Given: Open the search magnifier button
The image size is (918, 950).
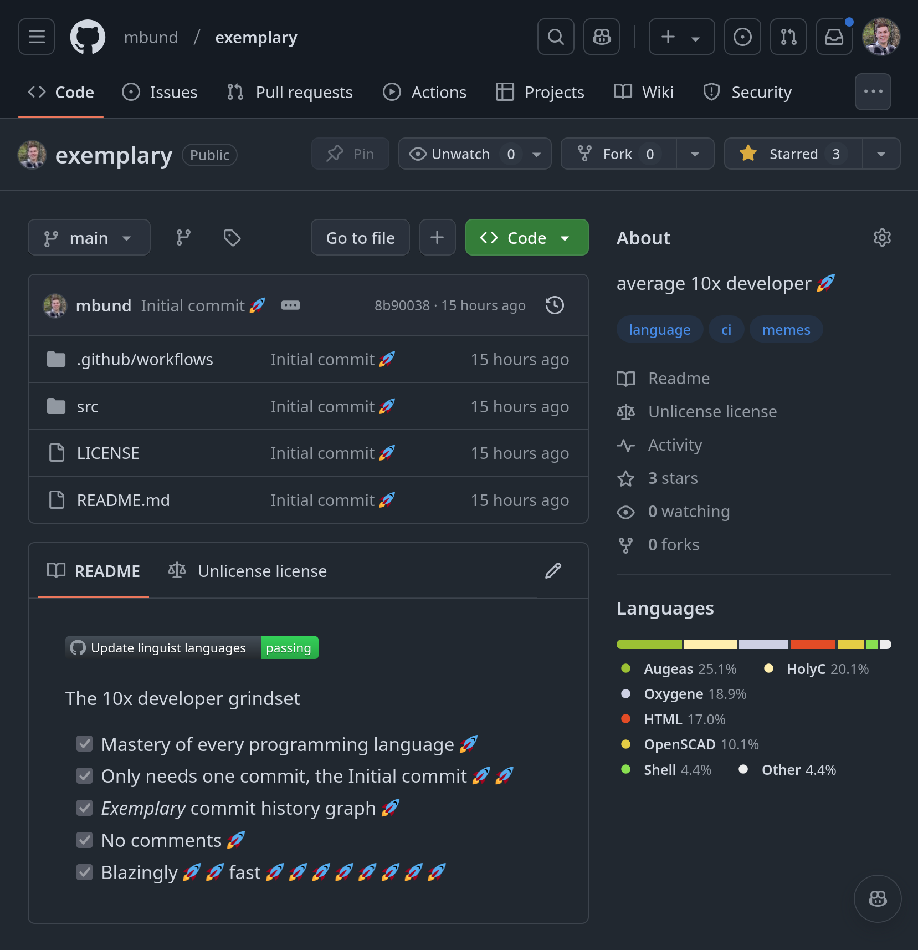Looking at the screenshot, I should point(556,37).
